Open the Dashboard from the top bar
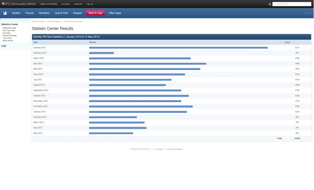Viewport: 314px width, 190px height. click(78, 4)
